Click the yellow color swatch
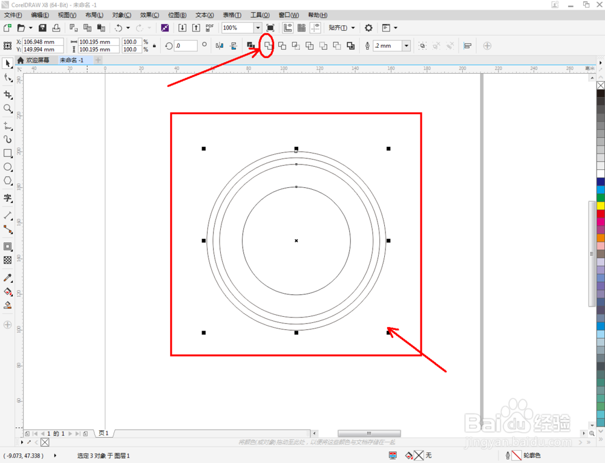The image size is (605, 463). click(601, 206)
